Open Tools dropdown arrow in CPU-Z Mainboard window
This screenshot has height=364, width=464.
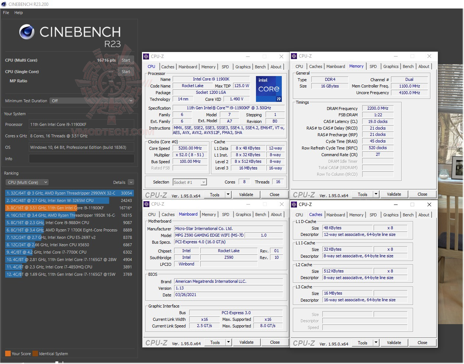[x=228, y=342]
